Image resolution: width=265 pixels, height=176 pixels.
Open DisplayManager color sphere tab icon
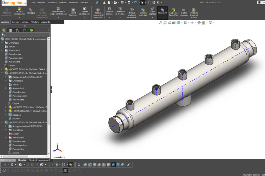point(31,30)
